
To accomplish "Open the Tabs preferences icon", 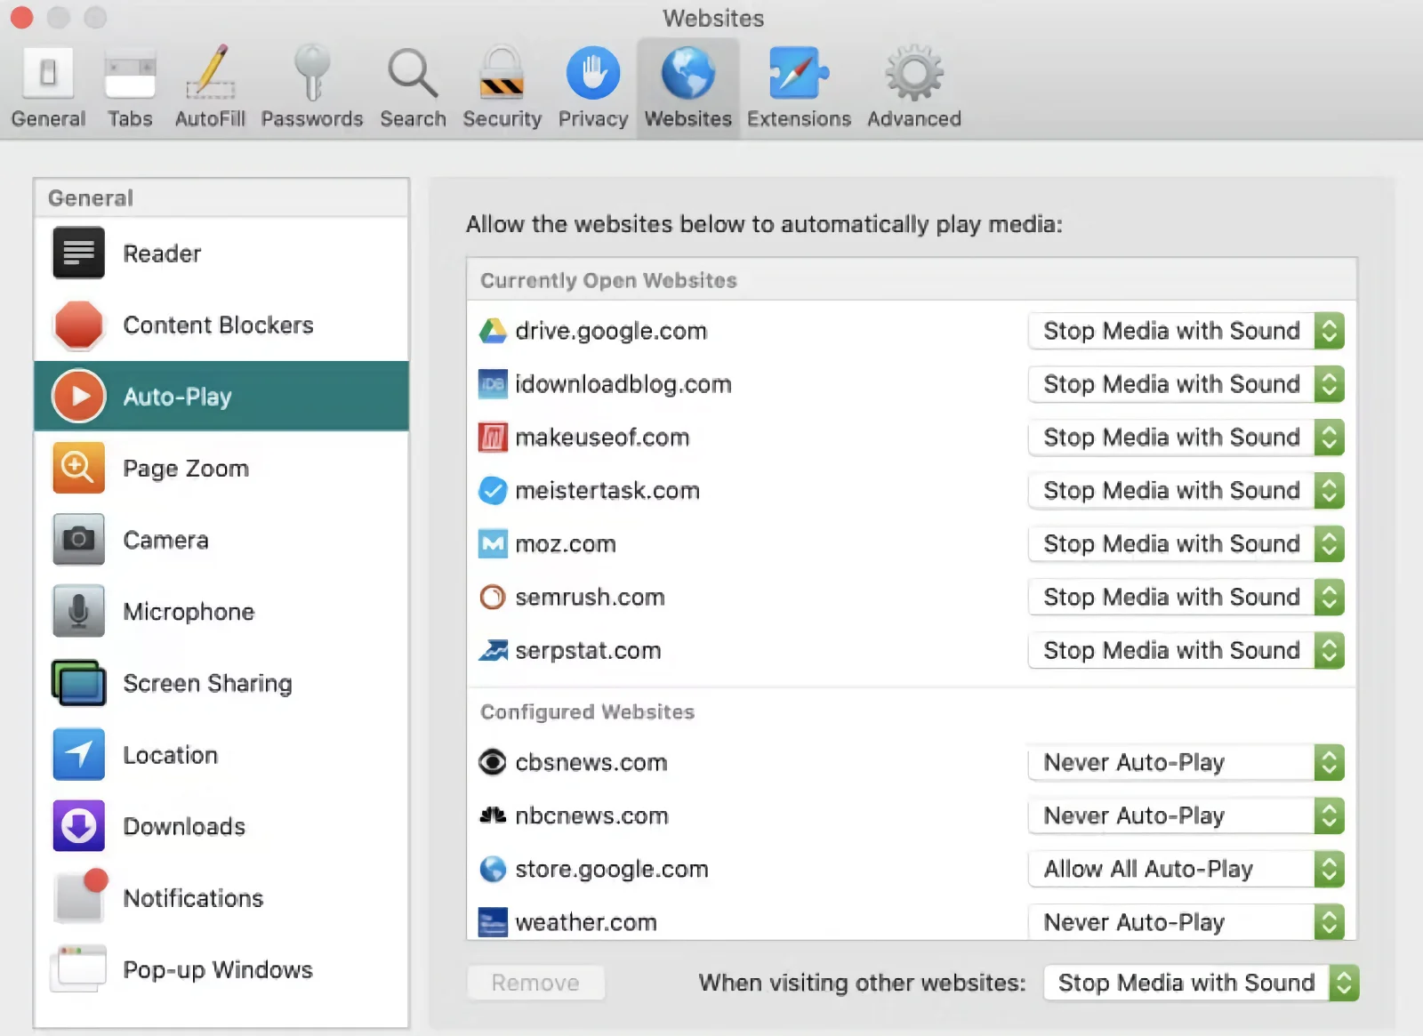I will pos(130,75).
